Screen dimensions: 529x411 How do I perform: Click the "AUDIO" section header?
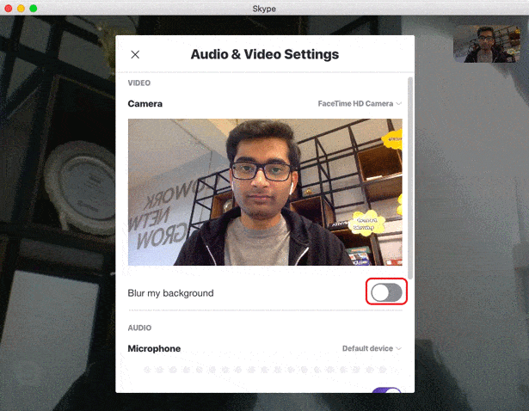click(x=139, y=328)
